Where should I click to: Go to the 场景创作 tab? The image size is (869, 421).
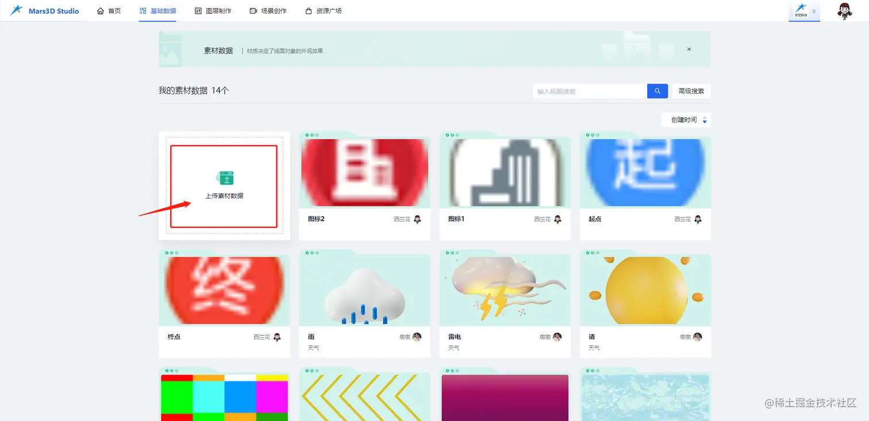click(x=268, y=11)
